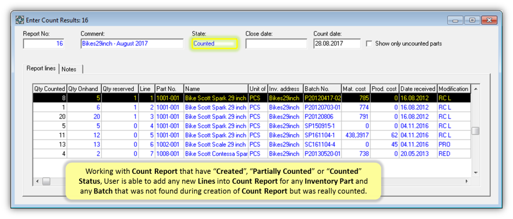Click the Qty Onhand column header

click(x=84, y=89)
